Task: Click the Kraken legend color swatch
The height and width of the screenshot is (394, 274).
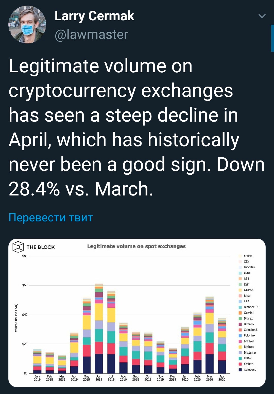Action: (240, 364)
